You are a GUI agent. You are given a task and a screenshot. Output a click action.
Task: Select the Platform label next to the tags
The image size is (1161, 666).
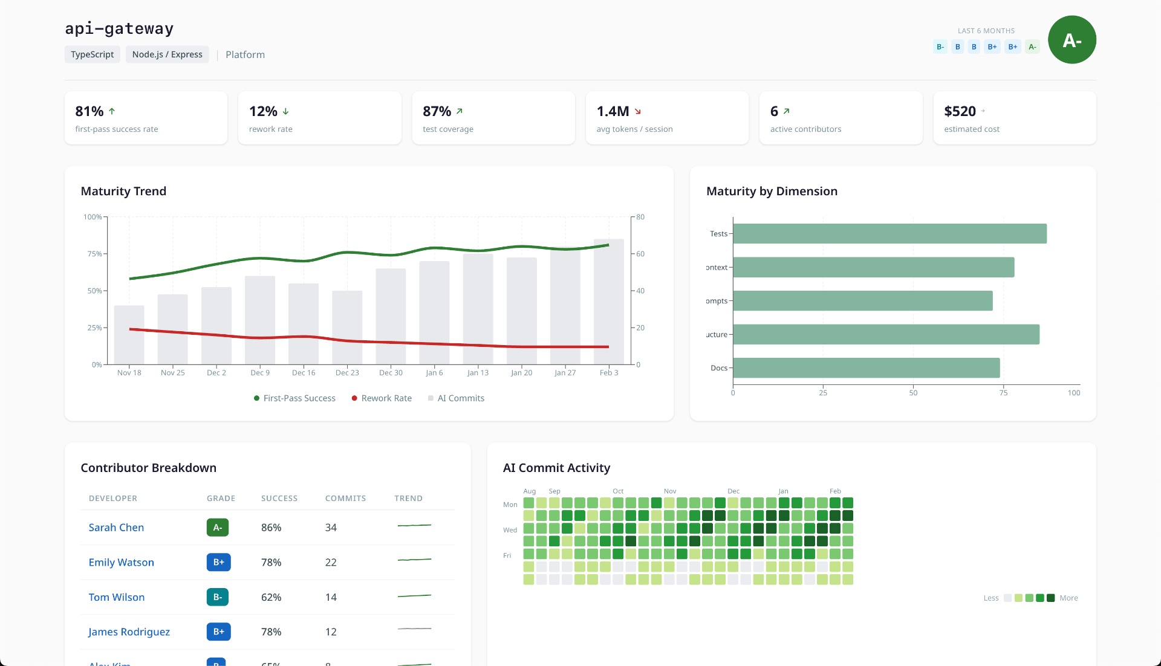pos(245,54)
